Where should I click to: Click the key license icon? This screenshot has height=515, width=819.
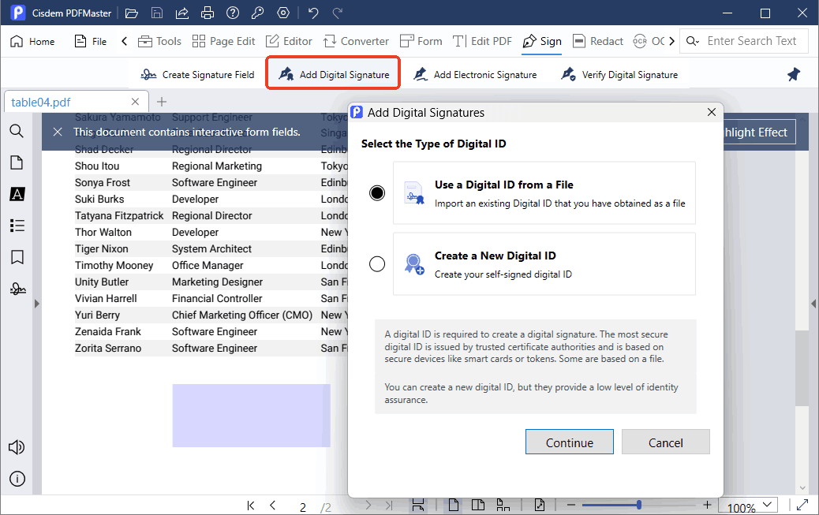(x=257, y=13)
